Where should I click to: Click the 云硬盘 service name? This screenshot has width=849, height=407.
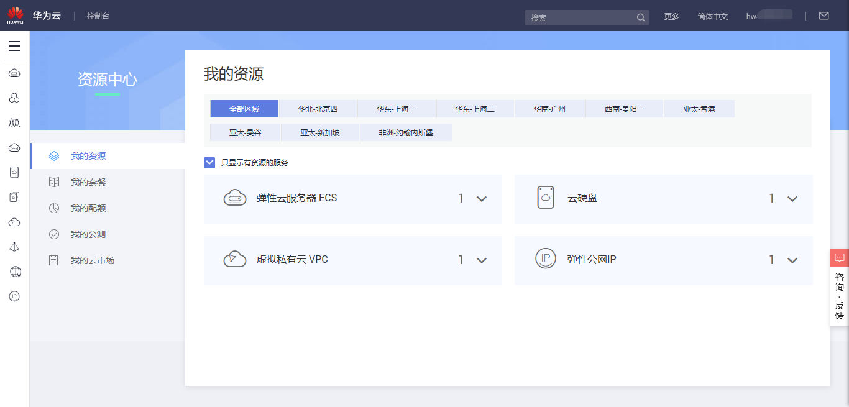582,198
